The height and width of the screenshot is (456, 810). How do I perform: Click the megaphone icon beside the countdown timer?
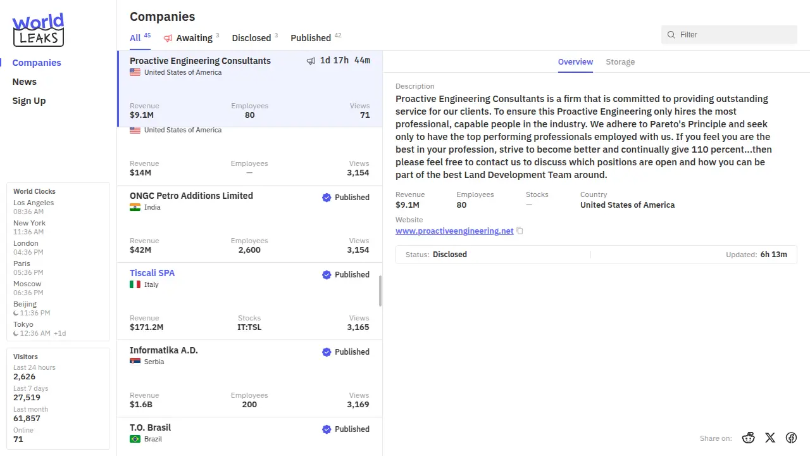pyautogui.click(x=311, y=61)
